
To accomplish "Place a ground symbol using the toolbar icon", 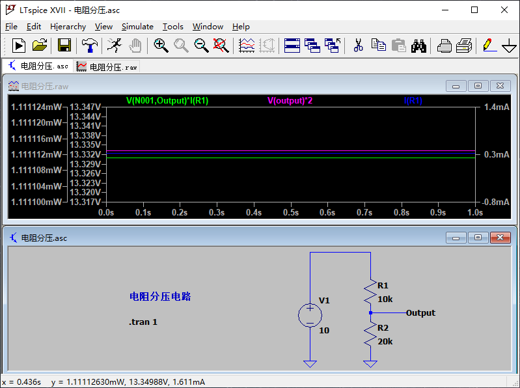I will 509,46.
